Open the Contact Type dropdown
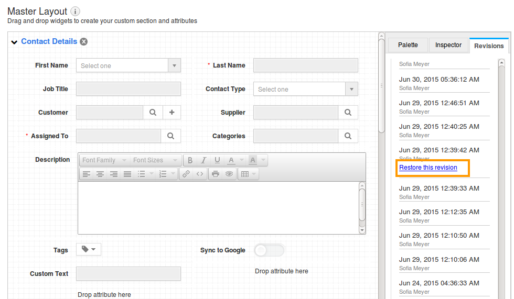514x299 pixels. coord(351,89)
